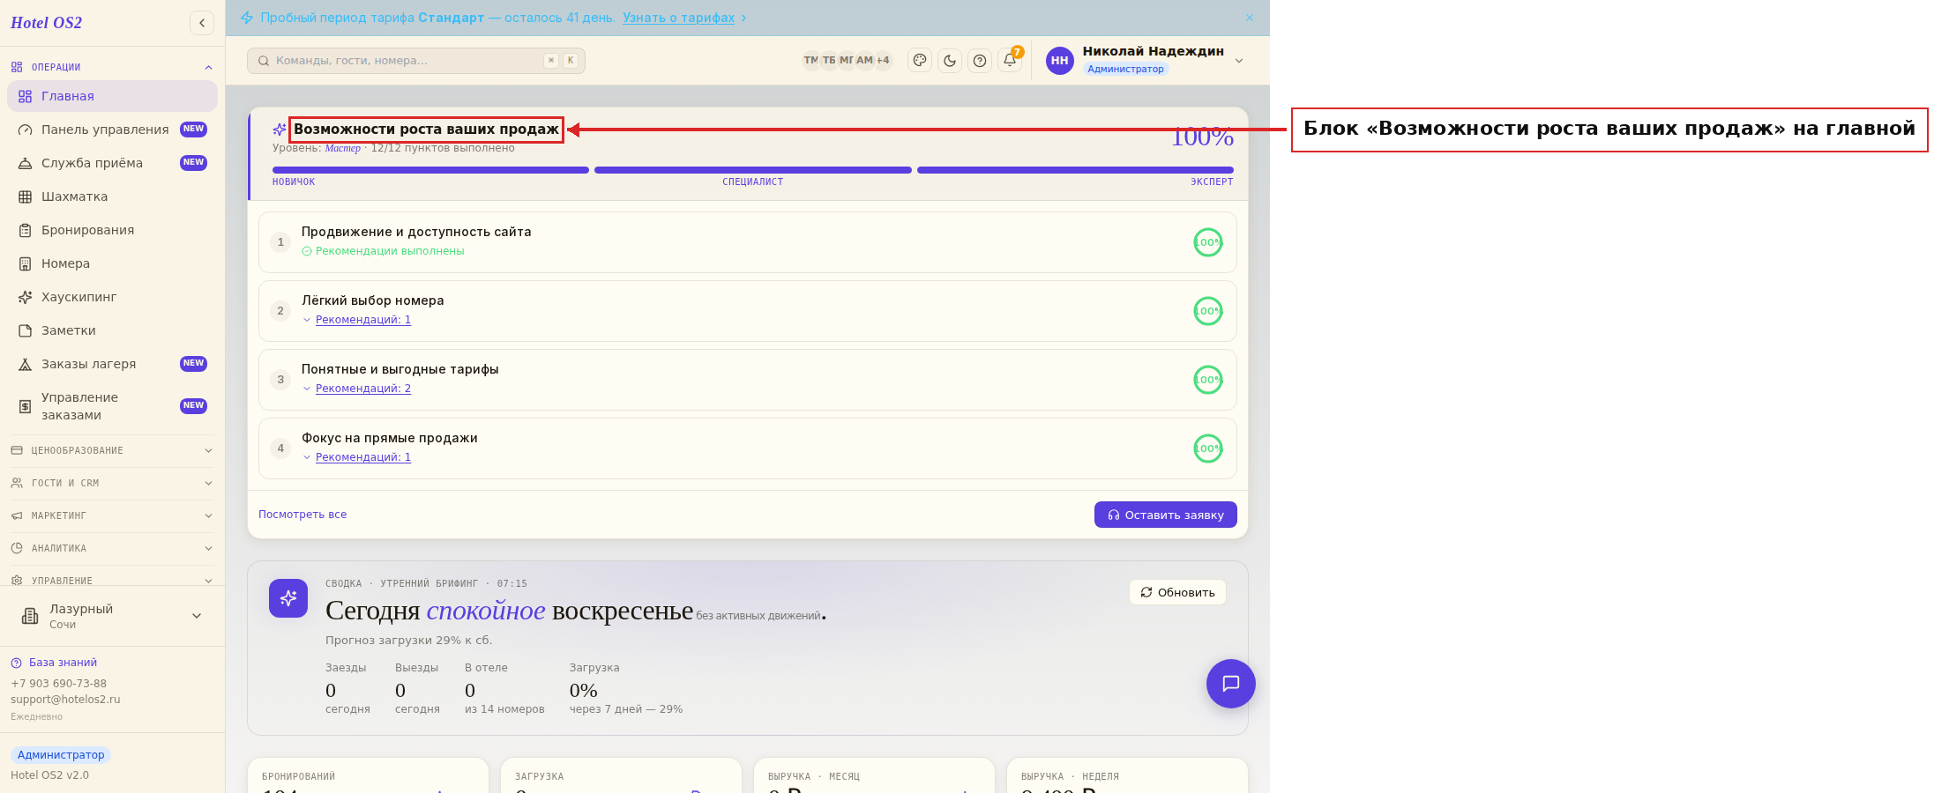Click Посмотреть все link
This screenshot has width=1949, height=793.
coord(302,515)
